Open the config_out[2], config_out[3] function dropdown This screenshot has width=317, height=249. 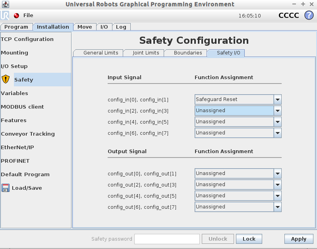pyautogui.click(x=238, y=185)
